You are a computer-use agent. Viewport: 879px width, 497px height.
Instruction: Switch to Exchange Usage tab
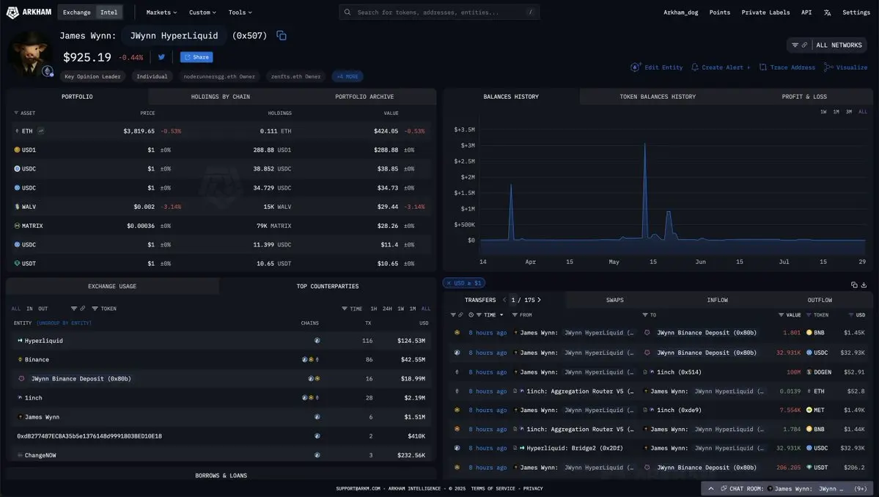pos(112,287)
